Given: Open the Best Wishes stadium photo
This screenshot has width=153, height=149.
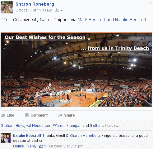Looking at the screenshot, I should [76, 69].
